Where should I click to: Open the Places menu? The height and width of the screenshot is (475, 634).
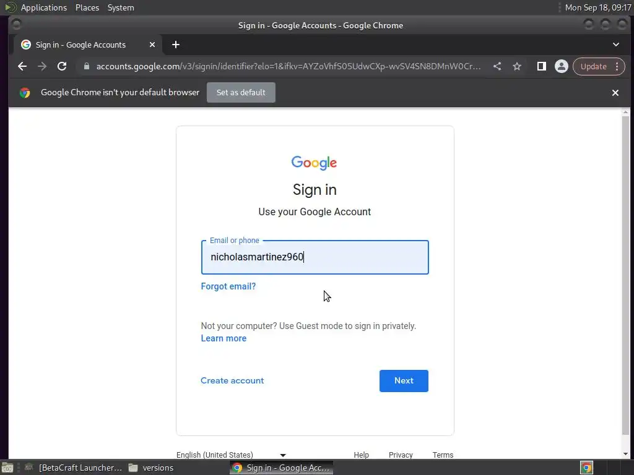[87, 7]
